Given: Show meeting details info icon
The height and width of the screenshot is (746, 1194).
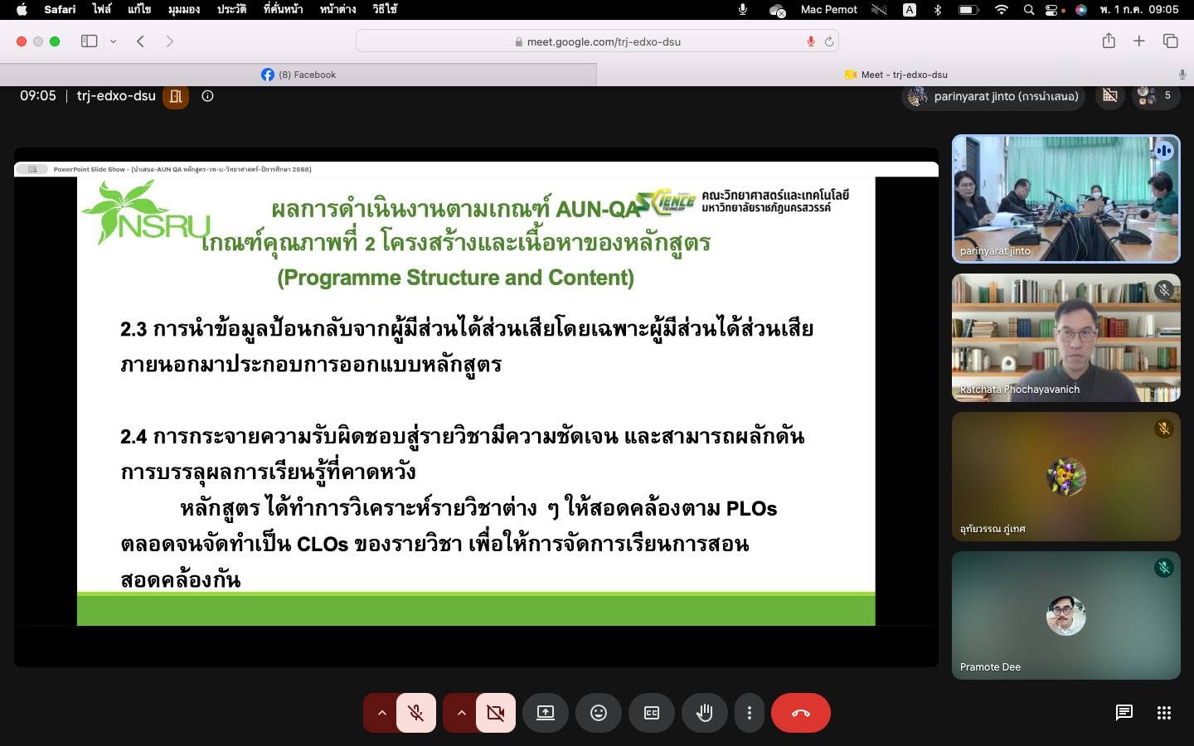Looking at the screenshot, I should (207, 96).
